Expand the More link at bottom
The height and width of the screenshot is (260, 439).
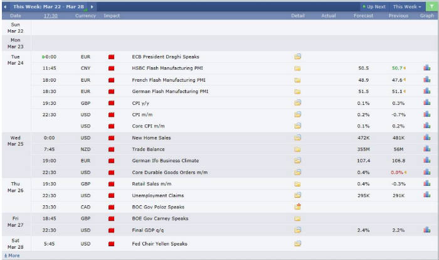tap(12, 256)
